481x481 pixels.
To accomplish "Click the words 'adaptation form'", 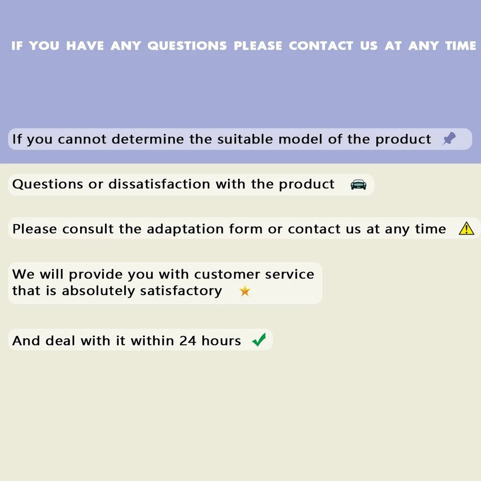I will [x=185, y=229].
